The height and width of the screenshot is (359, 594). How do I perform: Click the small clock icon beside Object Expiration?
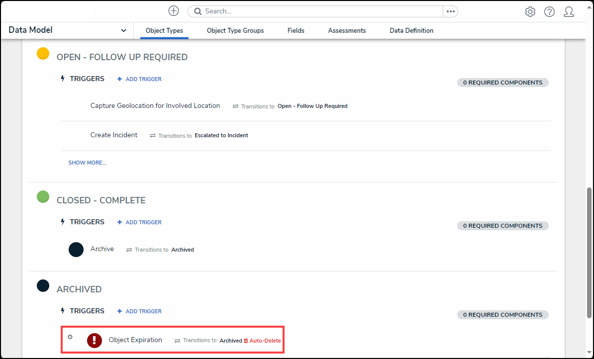click(70, 337)
